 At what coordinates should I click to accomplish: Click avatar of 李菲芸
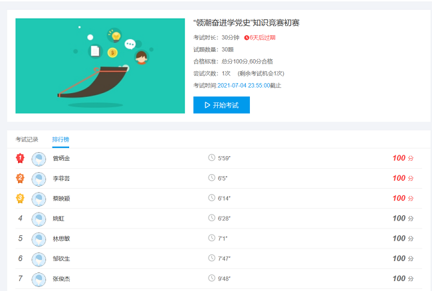click(x=39, y=178)
